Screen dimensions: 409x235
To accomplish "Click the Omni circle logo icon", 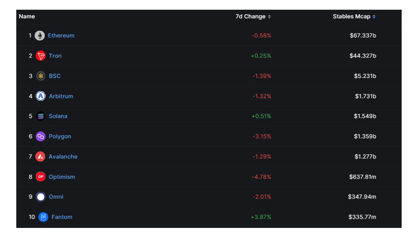I will [x=41, y=197].
